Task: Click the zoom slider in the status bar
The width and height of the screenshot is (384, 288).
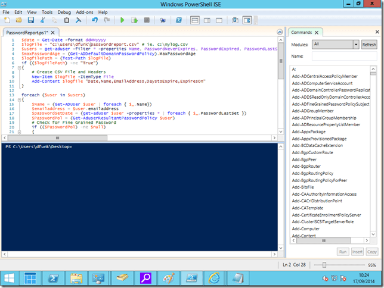Action: (324, 264)
